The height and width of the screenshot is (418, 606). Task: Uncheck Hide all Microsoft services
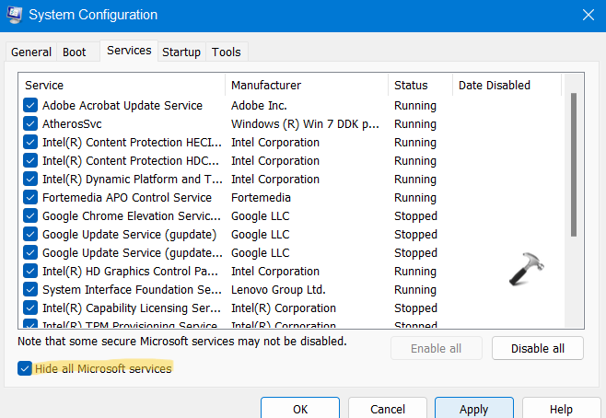25,368
